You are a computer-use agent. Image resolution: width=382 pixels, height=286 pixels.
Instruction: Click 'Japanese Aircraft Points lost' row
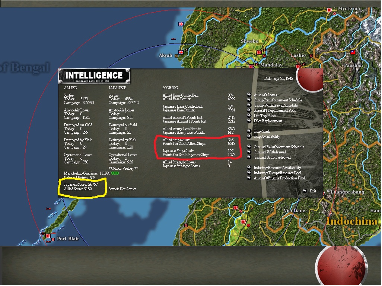point(199,121)
